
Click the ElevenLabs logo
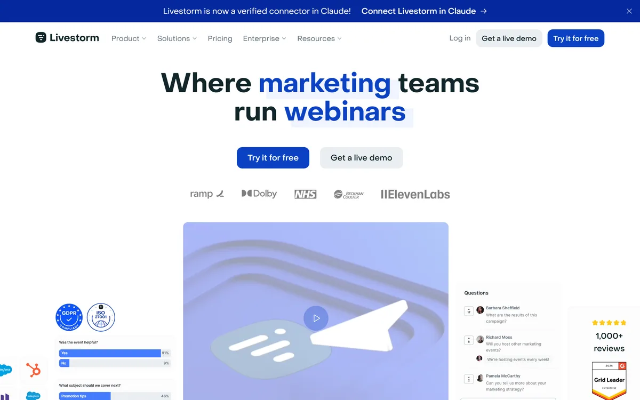[415, 194]
